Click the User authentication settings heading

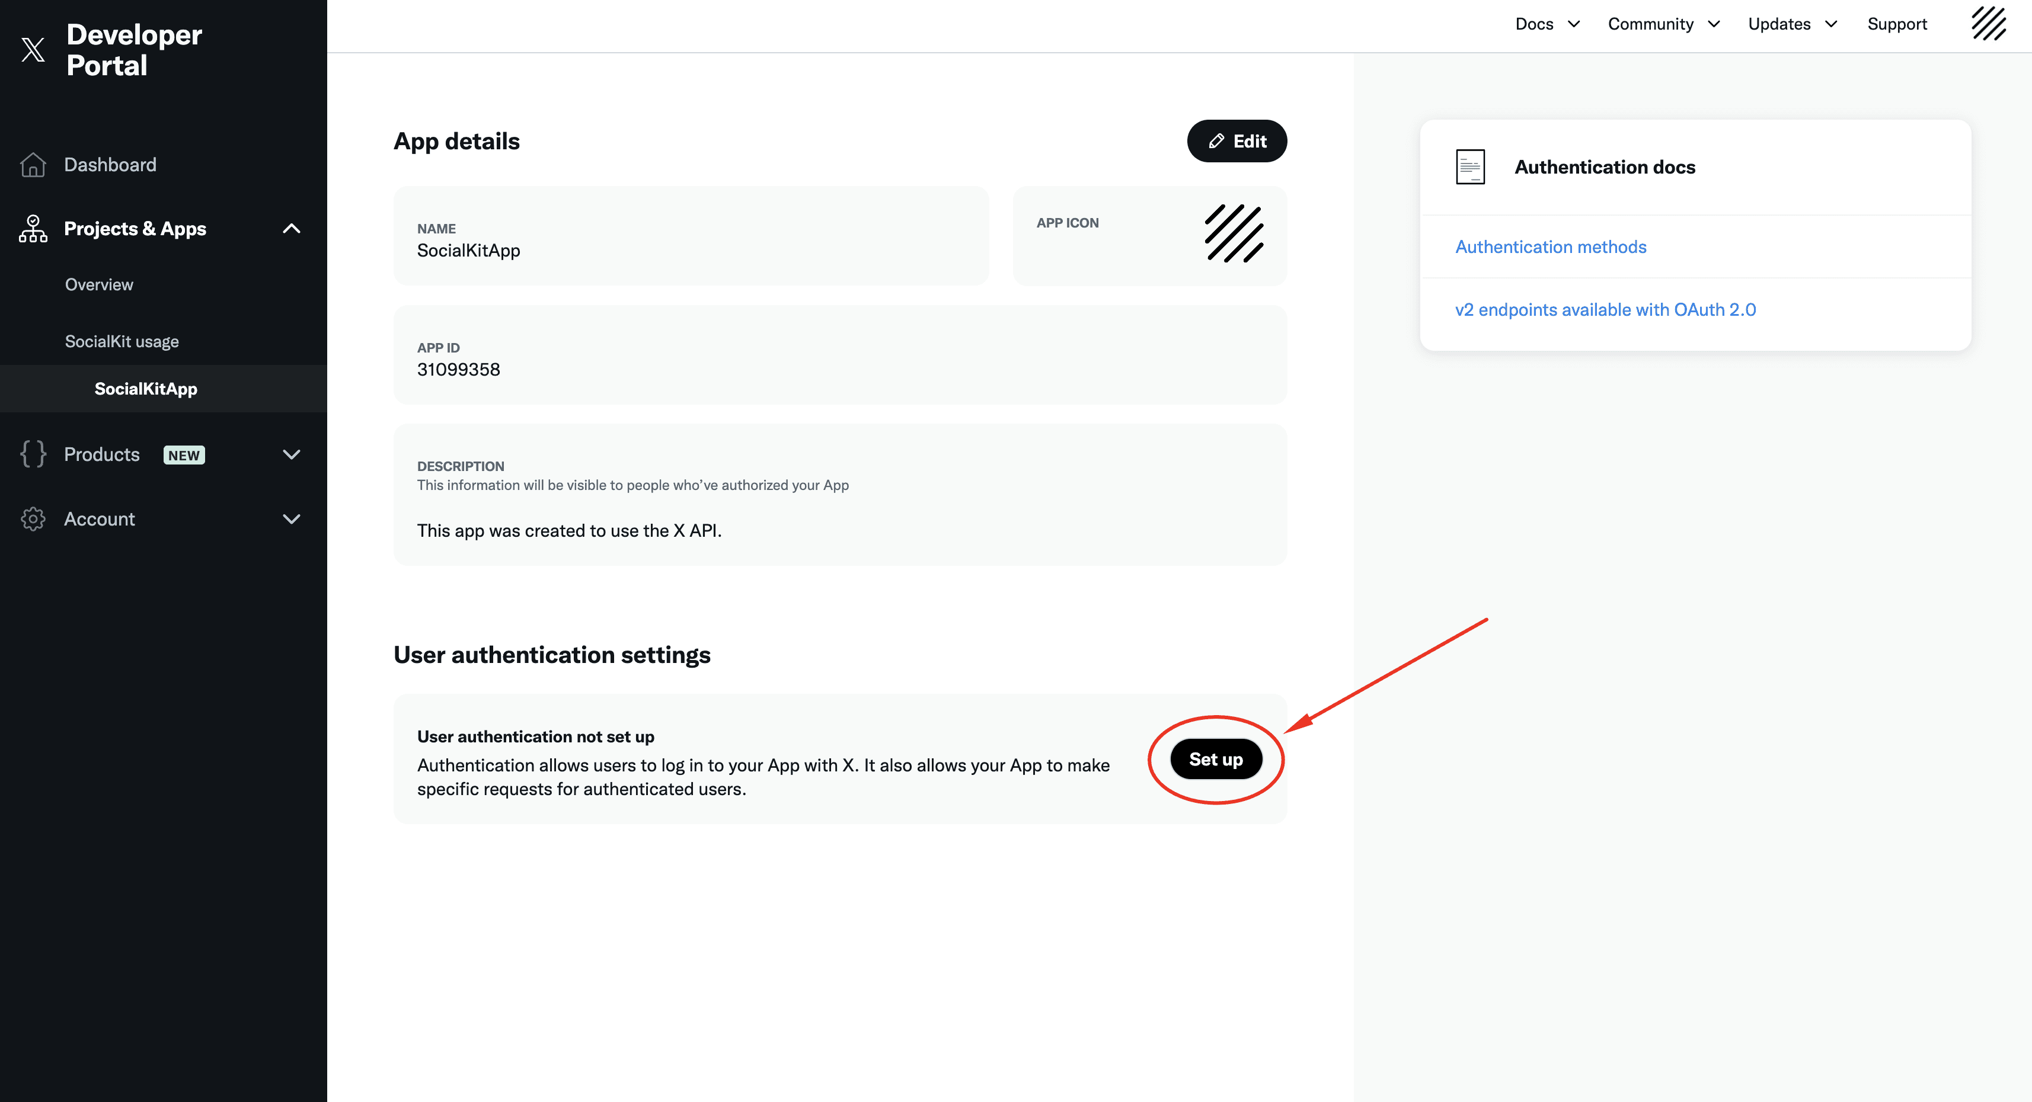tap(552, 655)
